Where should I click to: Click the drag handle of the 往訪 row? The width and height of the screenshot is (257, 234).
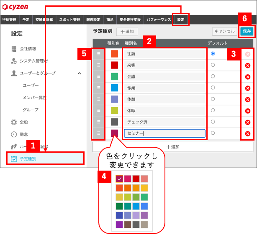pos(98,53)
